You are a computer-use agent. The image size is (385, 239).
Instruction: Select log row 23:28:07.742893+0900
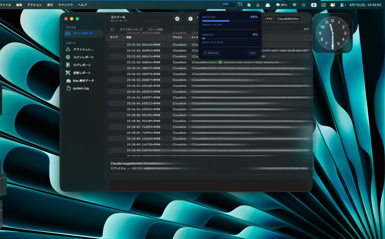[x=209, y=127]
